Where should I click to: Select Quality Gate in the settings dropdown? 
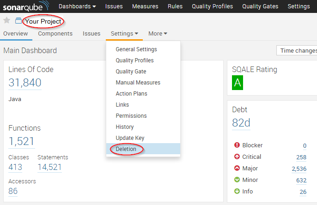pos(143,72)
